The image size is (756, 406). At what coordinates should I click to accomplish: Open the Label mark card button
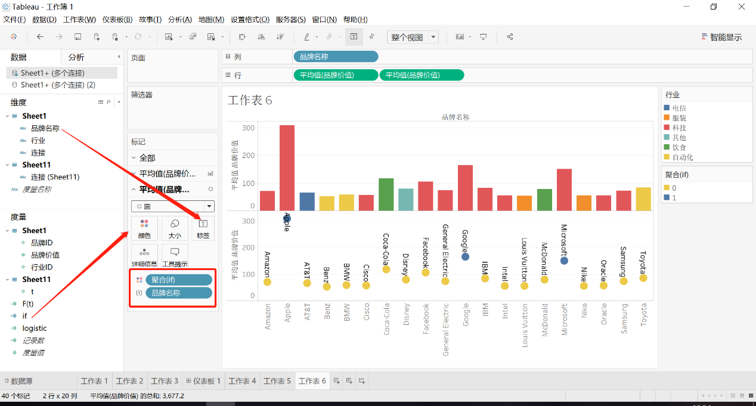pyautogui.click(x=203, y=228)
